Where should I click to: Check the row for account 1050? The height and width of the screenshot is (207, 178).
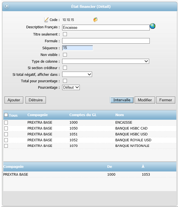(x=6, y=128)
